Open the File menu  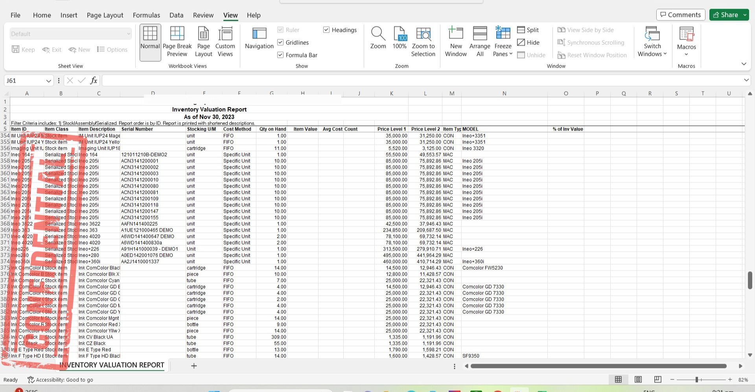click(x=15, y=15)
